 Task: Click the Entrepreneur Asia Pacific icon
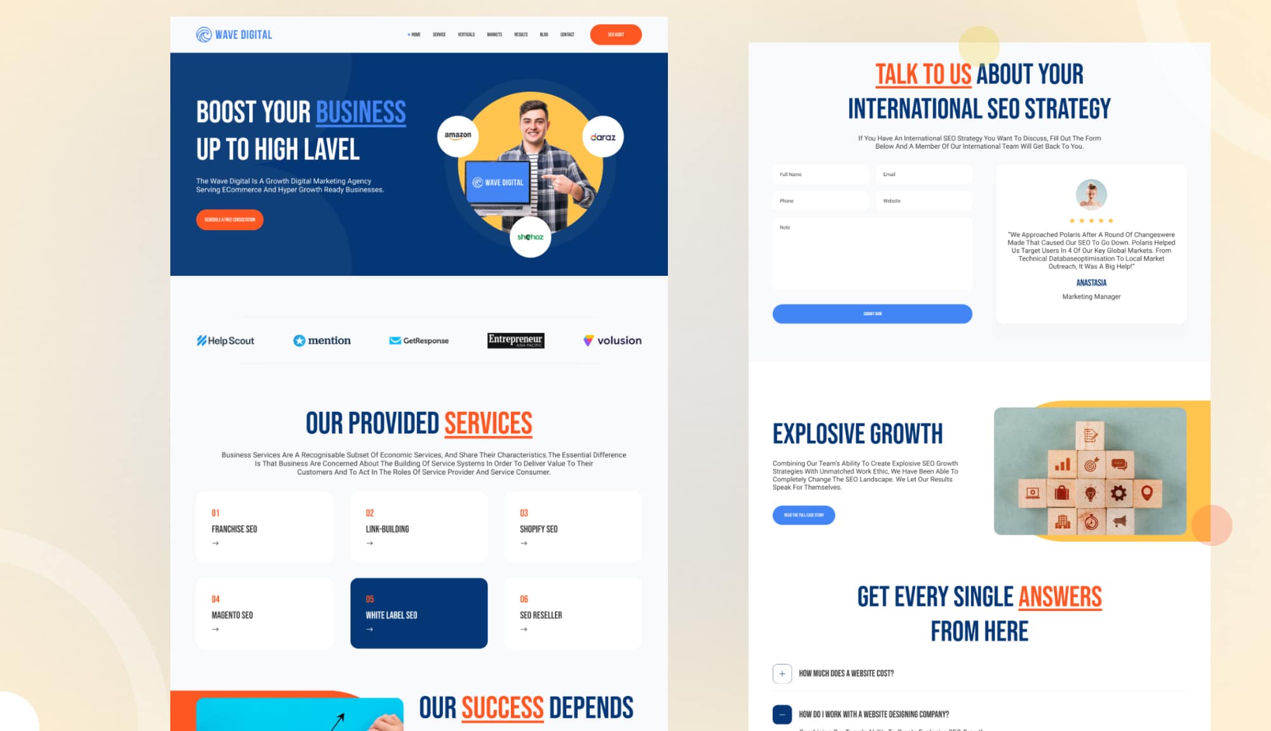(x=516, y=339)
